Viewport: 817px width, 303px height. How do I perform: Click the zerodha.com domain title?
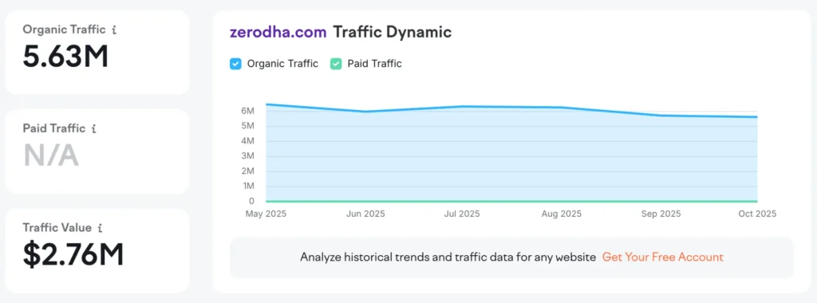coord(278,32)
